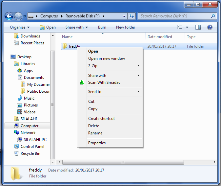Click Burn in the toolbar

coord(102,27)
